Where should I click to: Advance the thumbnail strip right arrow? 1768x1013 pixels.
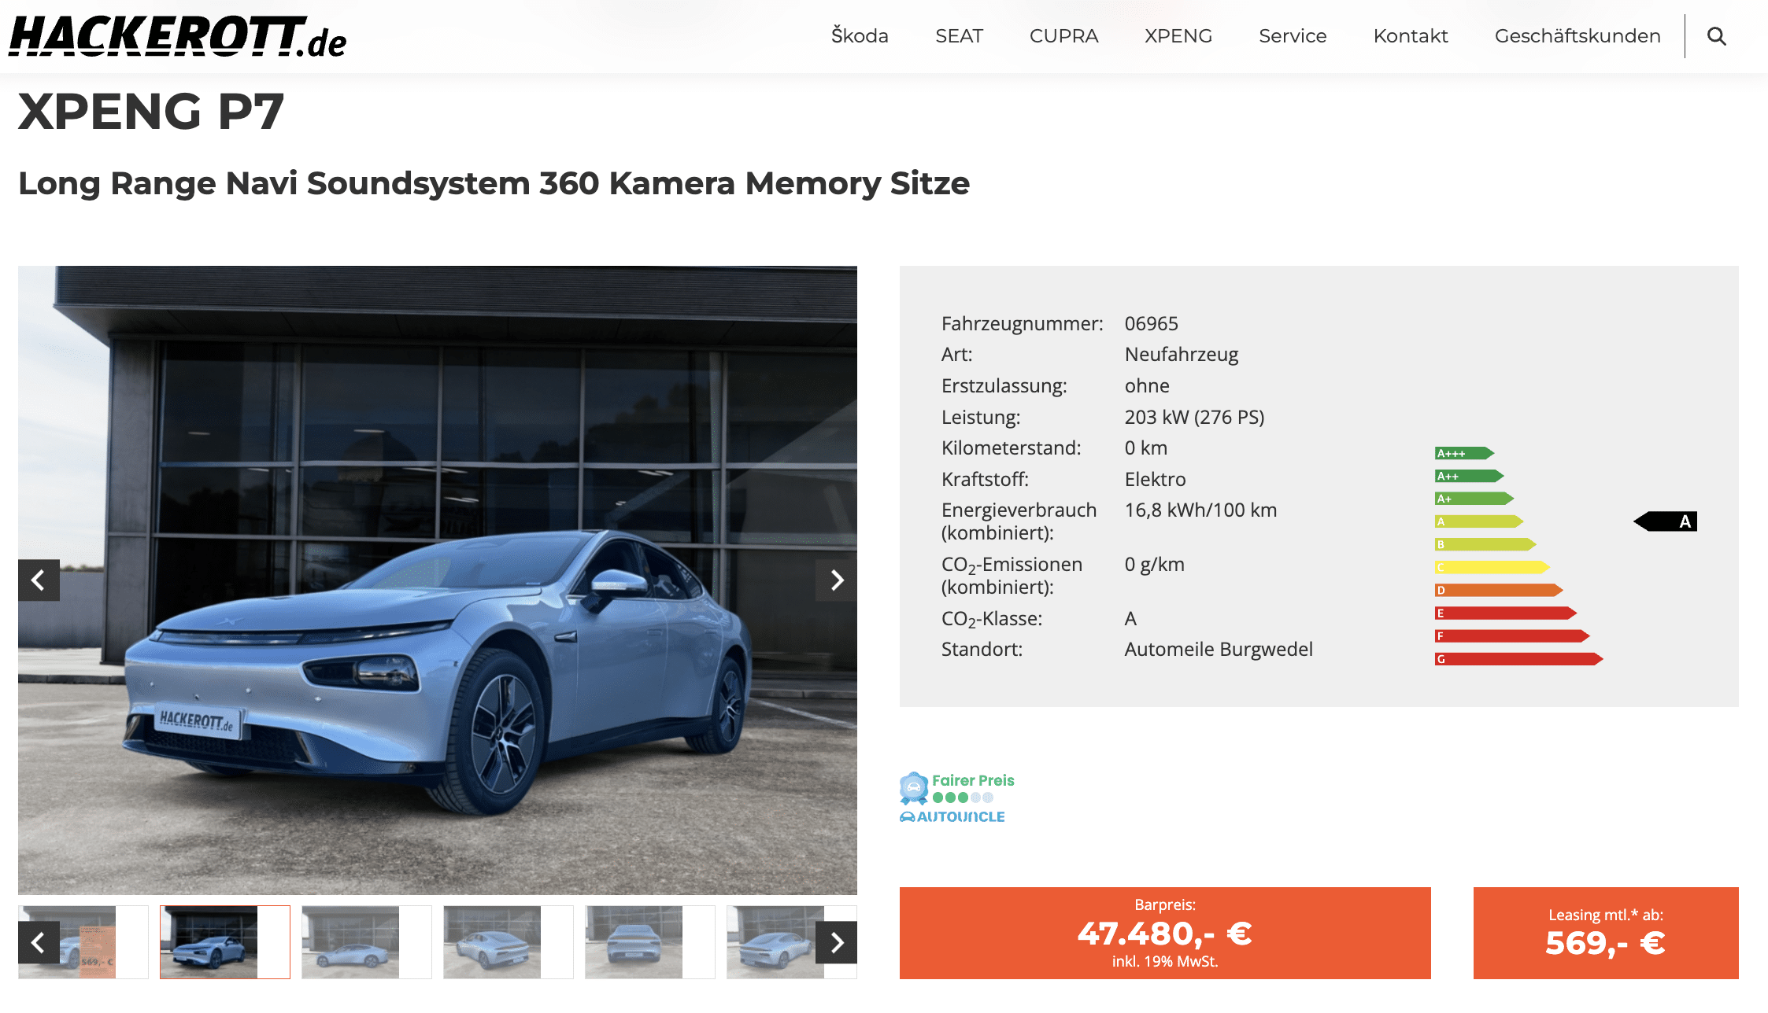pos(837,942)
